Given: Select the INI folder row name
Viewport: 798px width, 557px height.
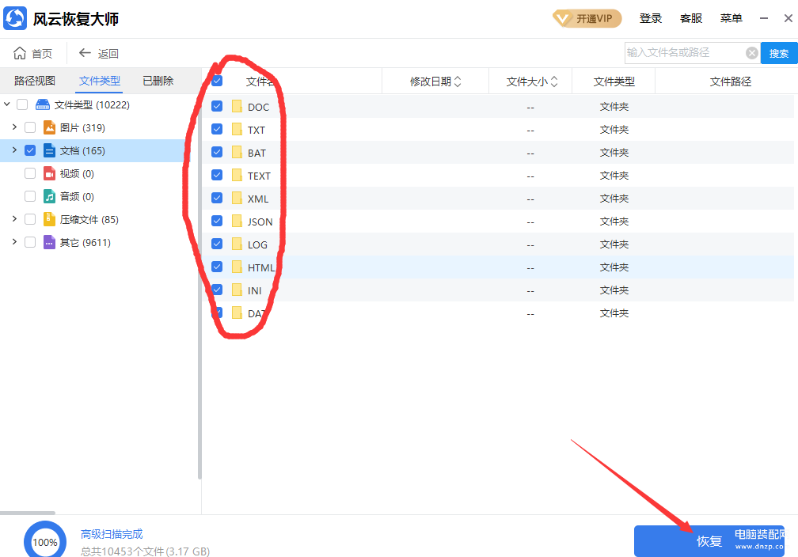Looking at the screenshot, I should point(254,290).
